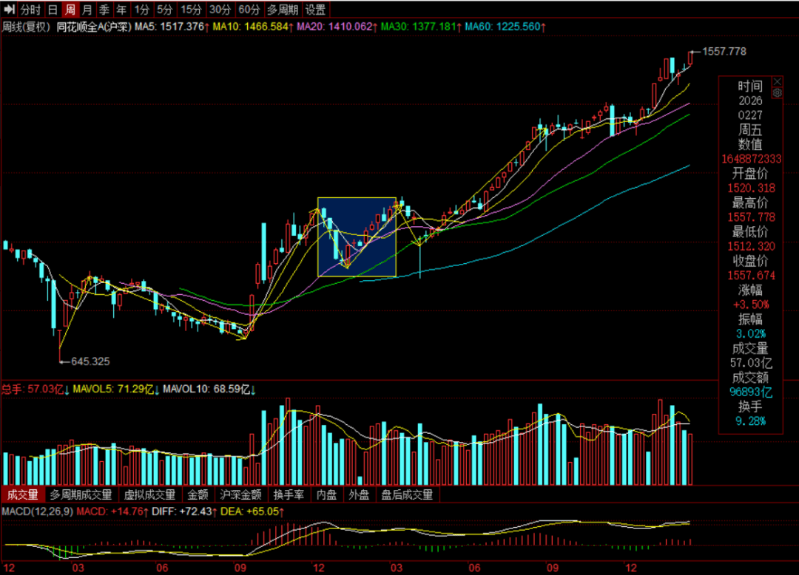Choose the 1分 one-minute period
This screenshot has width=799, height=575.
click(141, 10)
